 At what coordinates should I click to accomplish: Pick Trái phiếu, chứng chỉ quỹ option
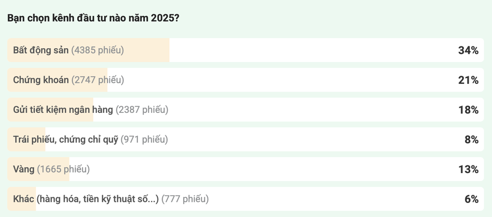(x=246, y=139)
